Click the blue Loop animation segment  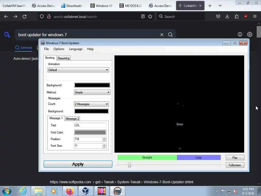pos(199,157)
